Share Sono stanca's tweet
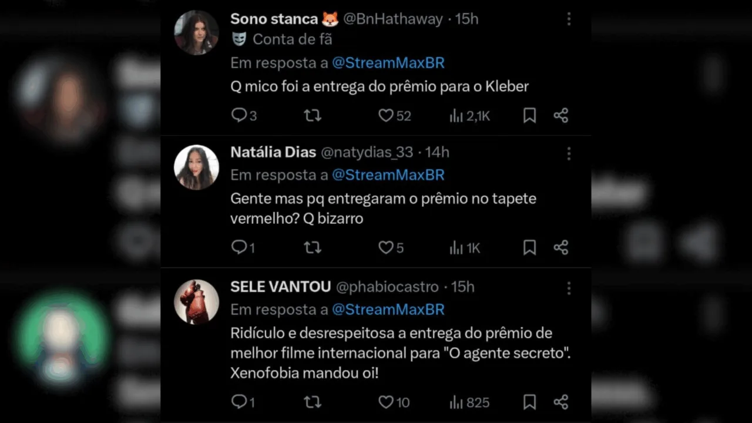 [x=561, y=116]
